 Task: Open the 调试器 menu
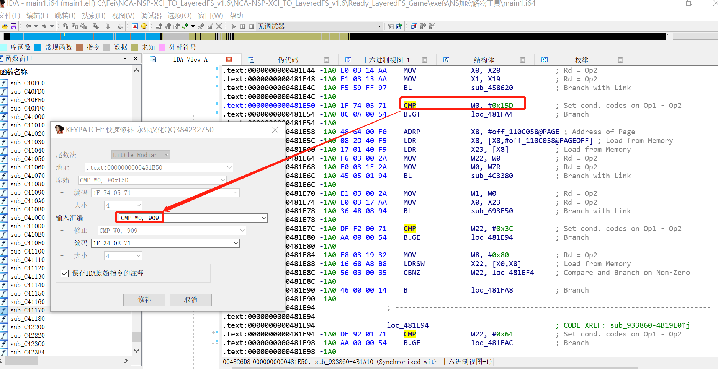(x=151, y=16)
